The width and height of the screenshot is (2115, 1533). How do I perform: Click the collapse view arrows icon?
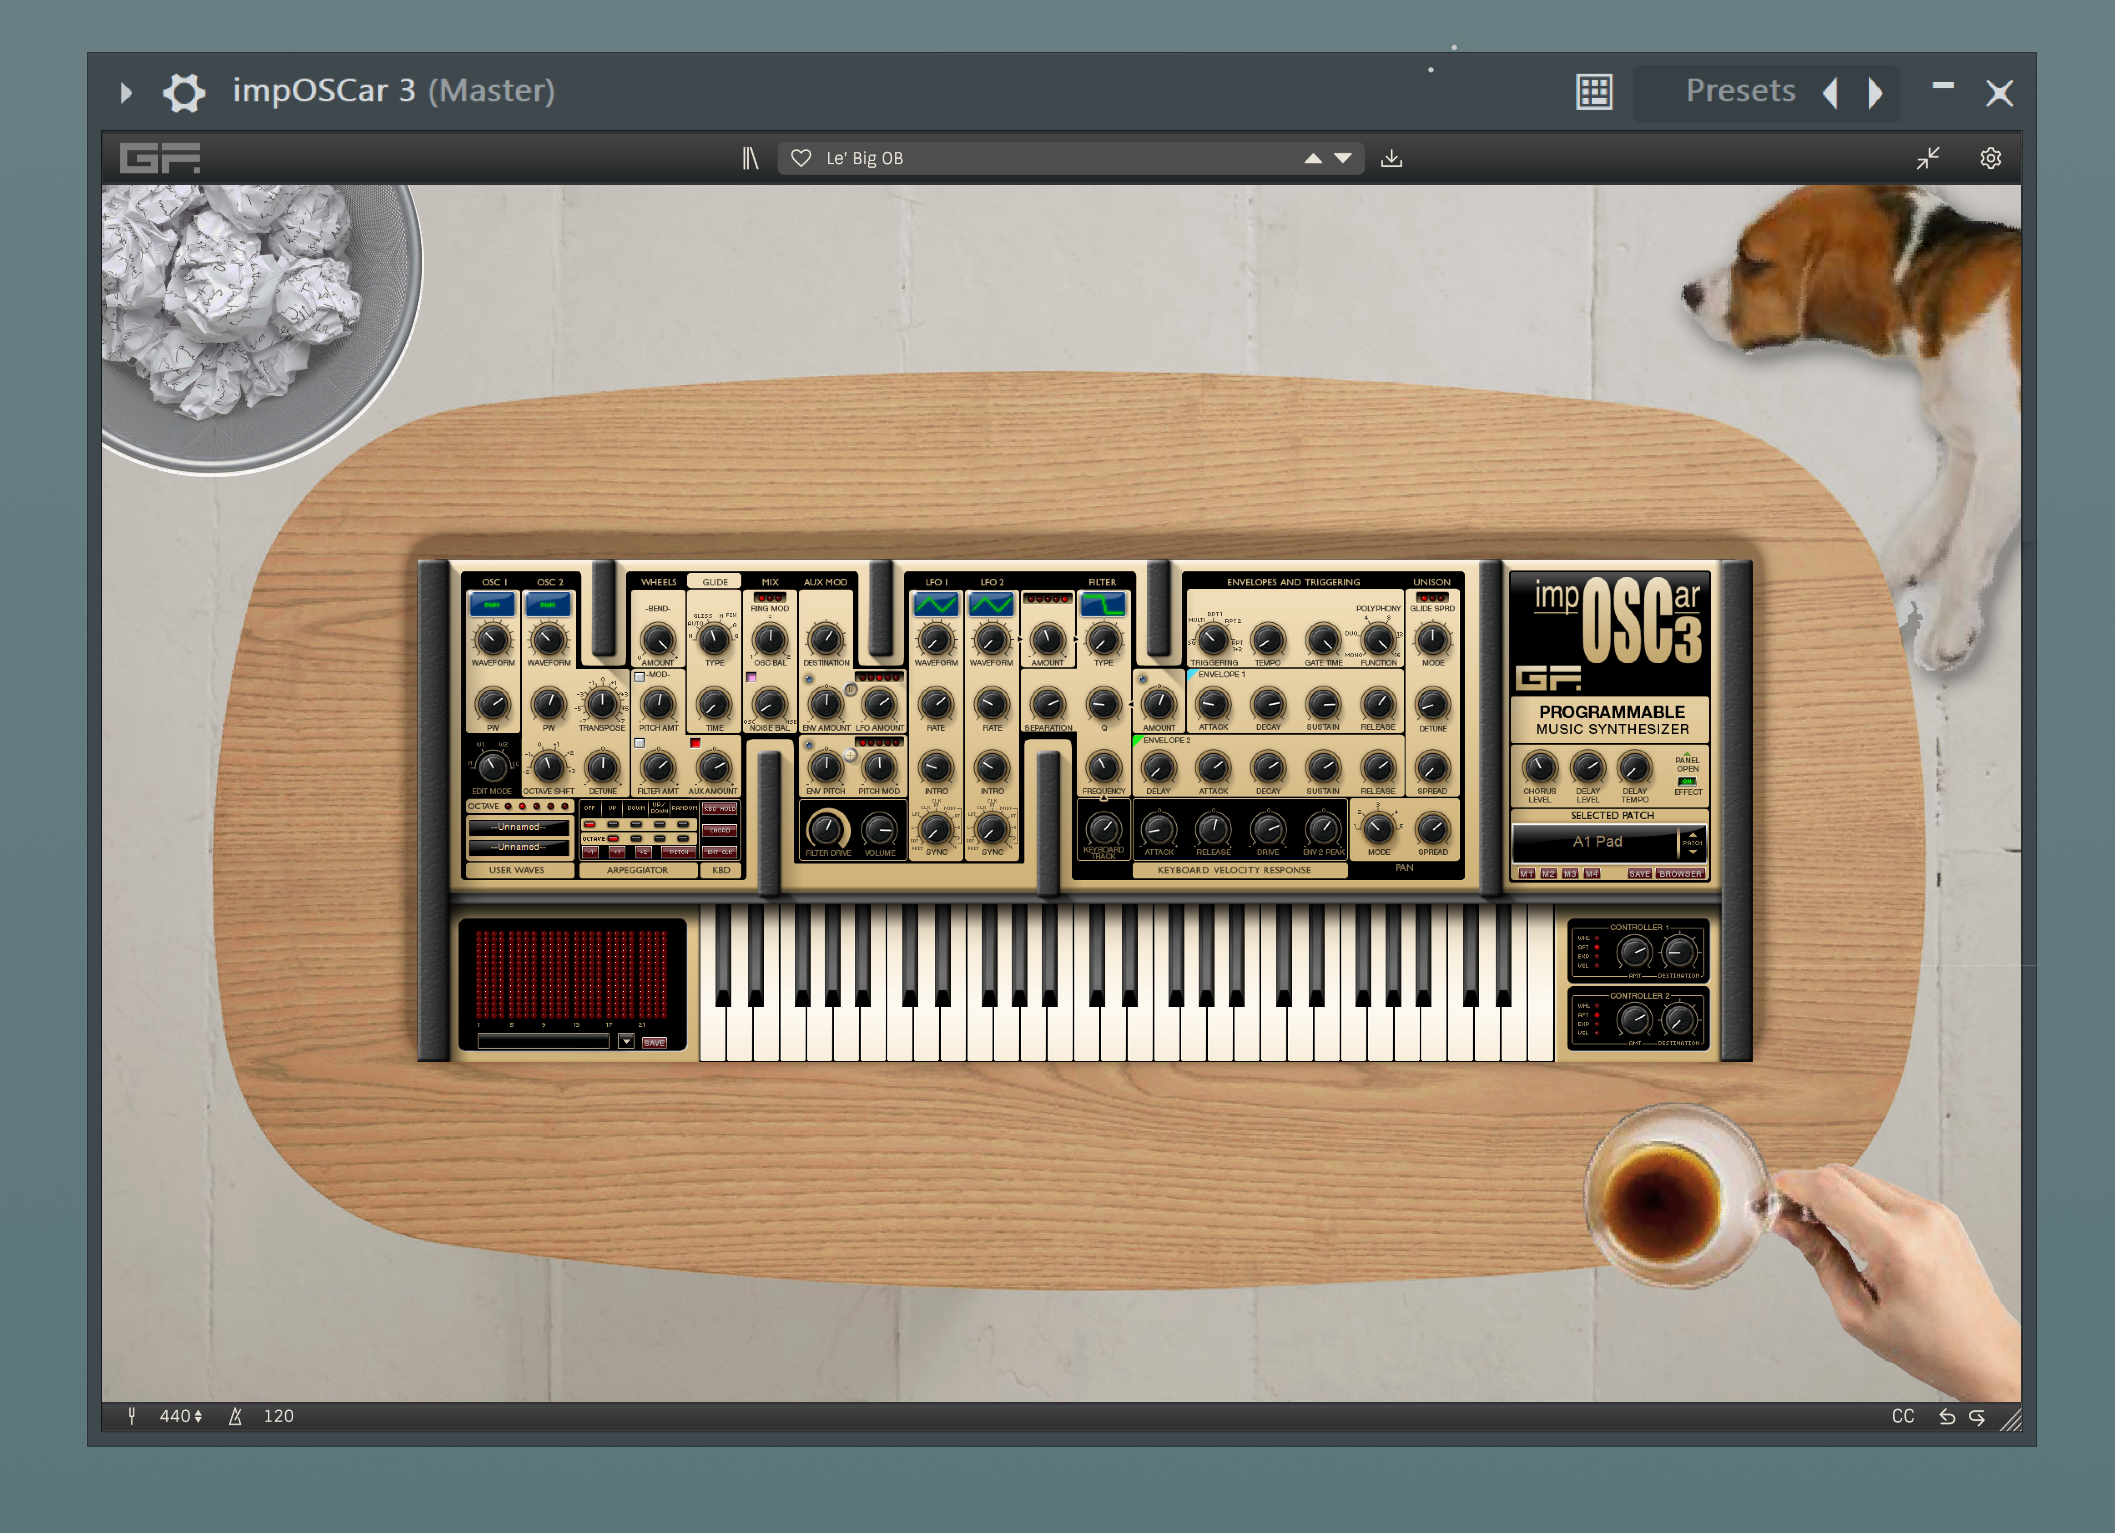pyautogui.click(x=1927, y=159)
